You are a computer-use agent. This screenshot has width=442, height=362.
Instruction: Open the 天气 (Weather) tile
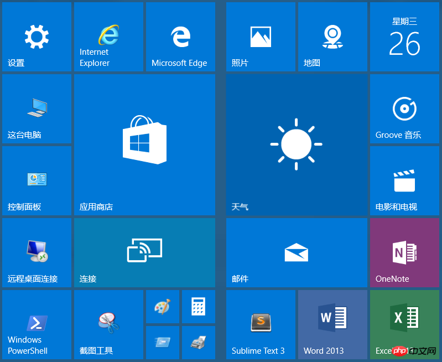297,144
